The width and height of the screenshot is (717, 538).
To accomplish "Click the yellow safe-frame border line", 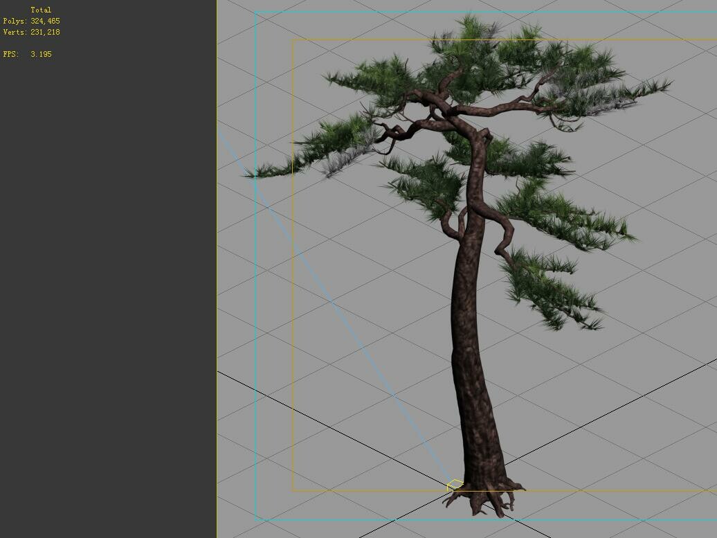I will pyautogui.click(x=293, y=277).
